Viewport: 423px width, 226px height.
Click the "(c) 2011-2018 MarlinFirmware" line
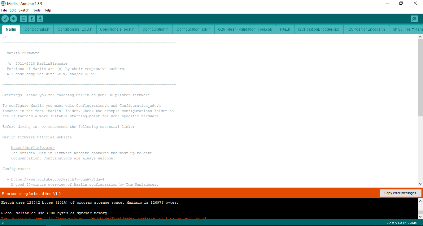(37, 63)
